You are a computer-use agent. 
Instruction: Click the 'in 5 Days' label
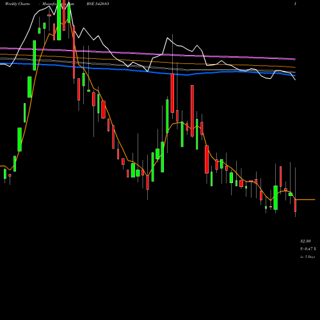[x=307, y=257]
